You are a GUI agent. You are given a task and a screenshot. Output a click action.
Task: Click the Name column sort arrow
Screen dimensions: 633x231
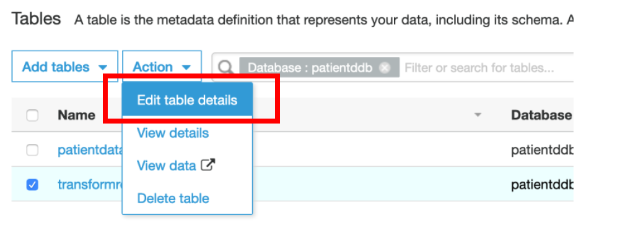(478, 115)
